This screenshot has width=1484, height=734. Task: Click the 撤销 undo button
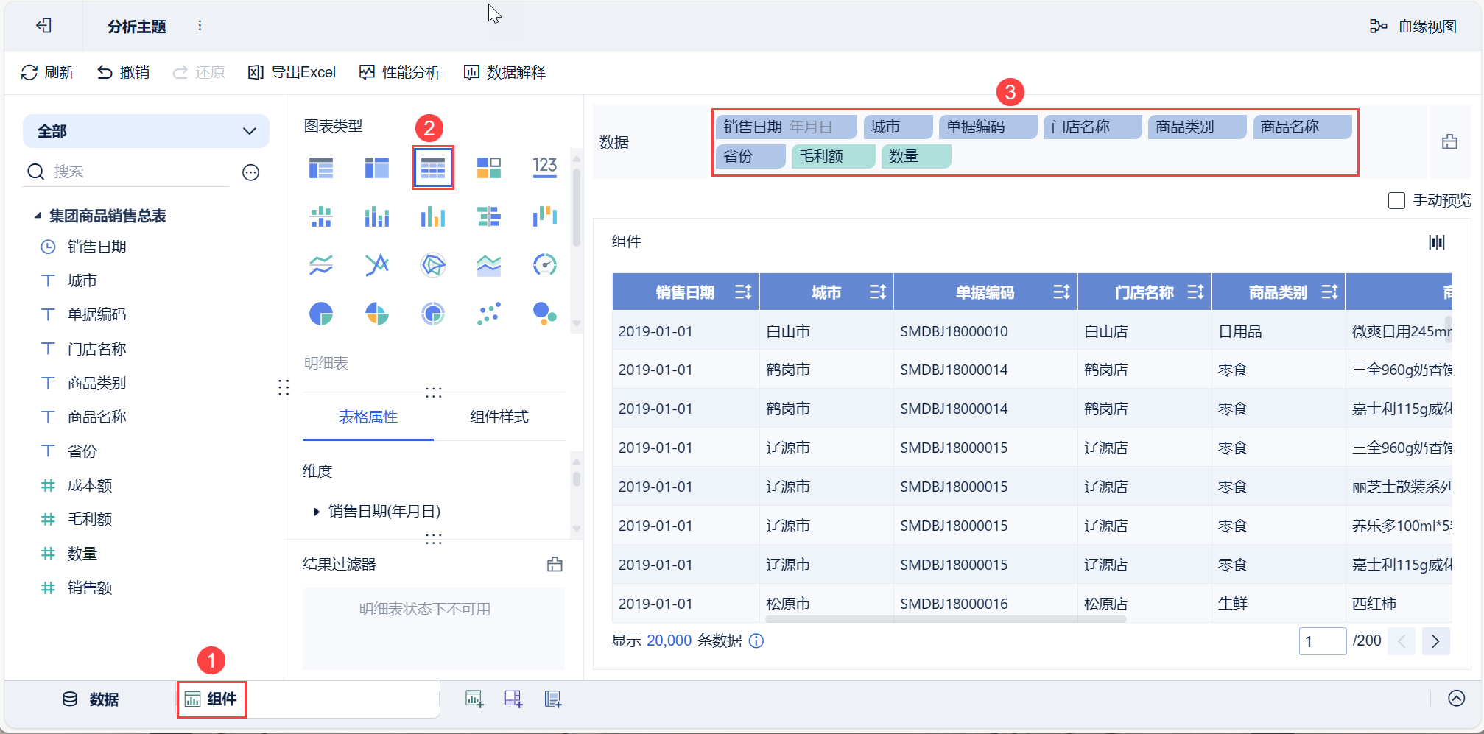tap(124, 72)
